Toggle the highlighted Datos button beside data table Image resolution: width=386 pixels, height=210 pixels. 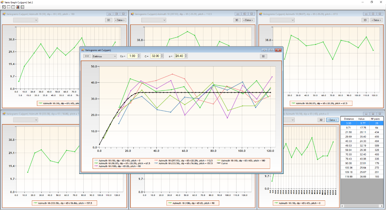[x=332, y=120]
